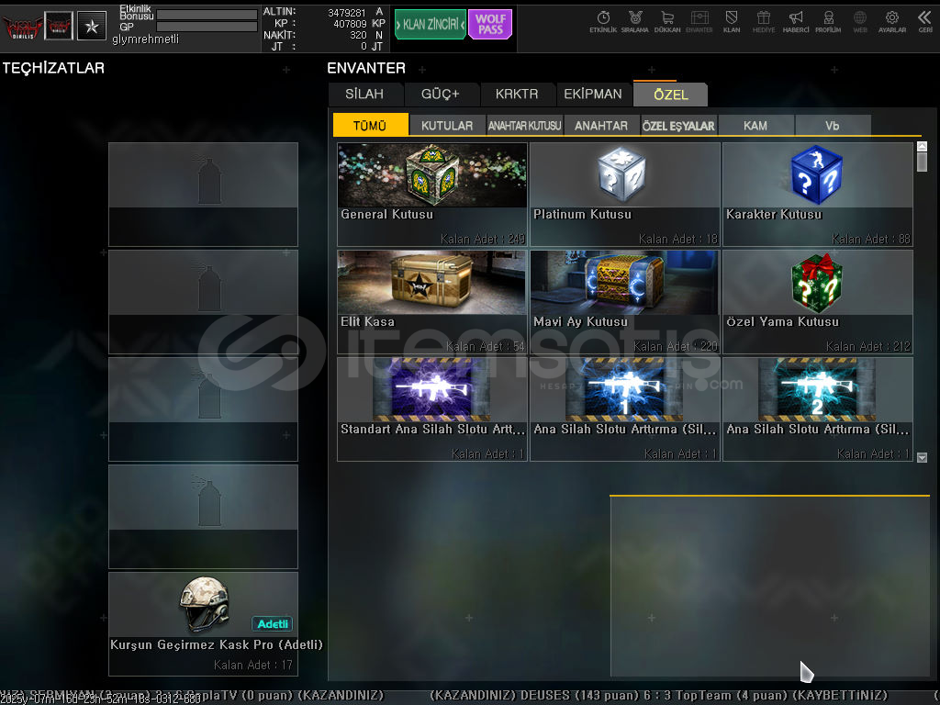Select the Platinum Kutusu box
This screenshot has width=940, height=705.
pyautogui.click(x=624, y=195)
